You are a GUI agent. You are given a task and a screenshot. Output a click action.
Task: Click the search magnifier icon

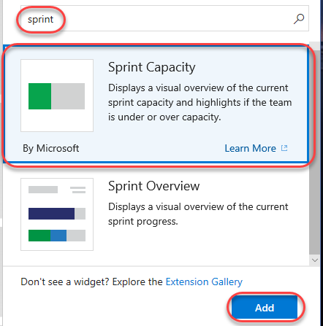point(299,19)
